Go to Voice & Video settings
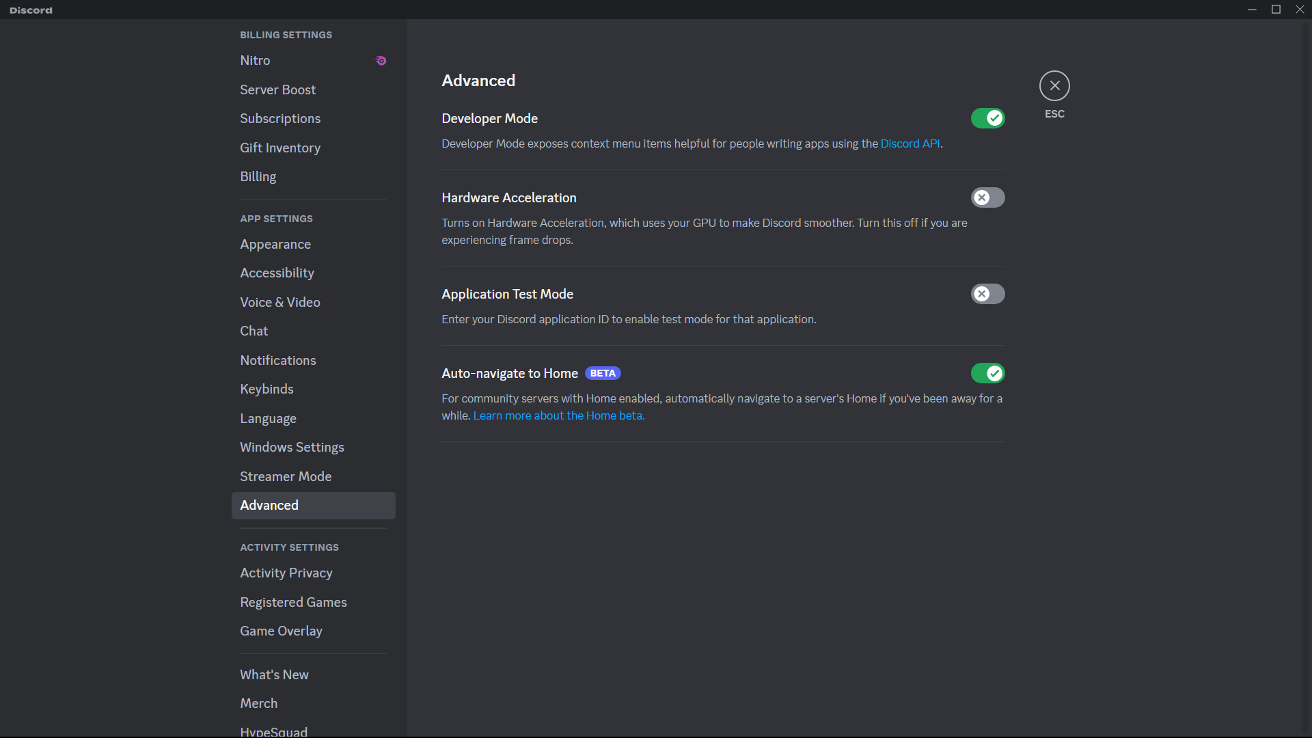This screenshot has height=738, width=1312. [x=280, y=302]
